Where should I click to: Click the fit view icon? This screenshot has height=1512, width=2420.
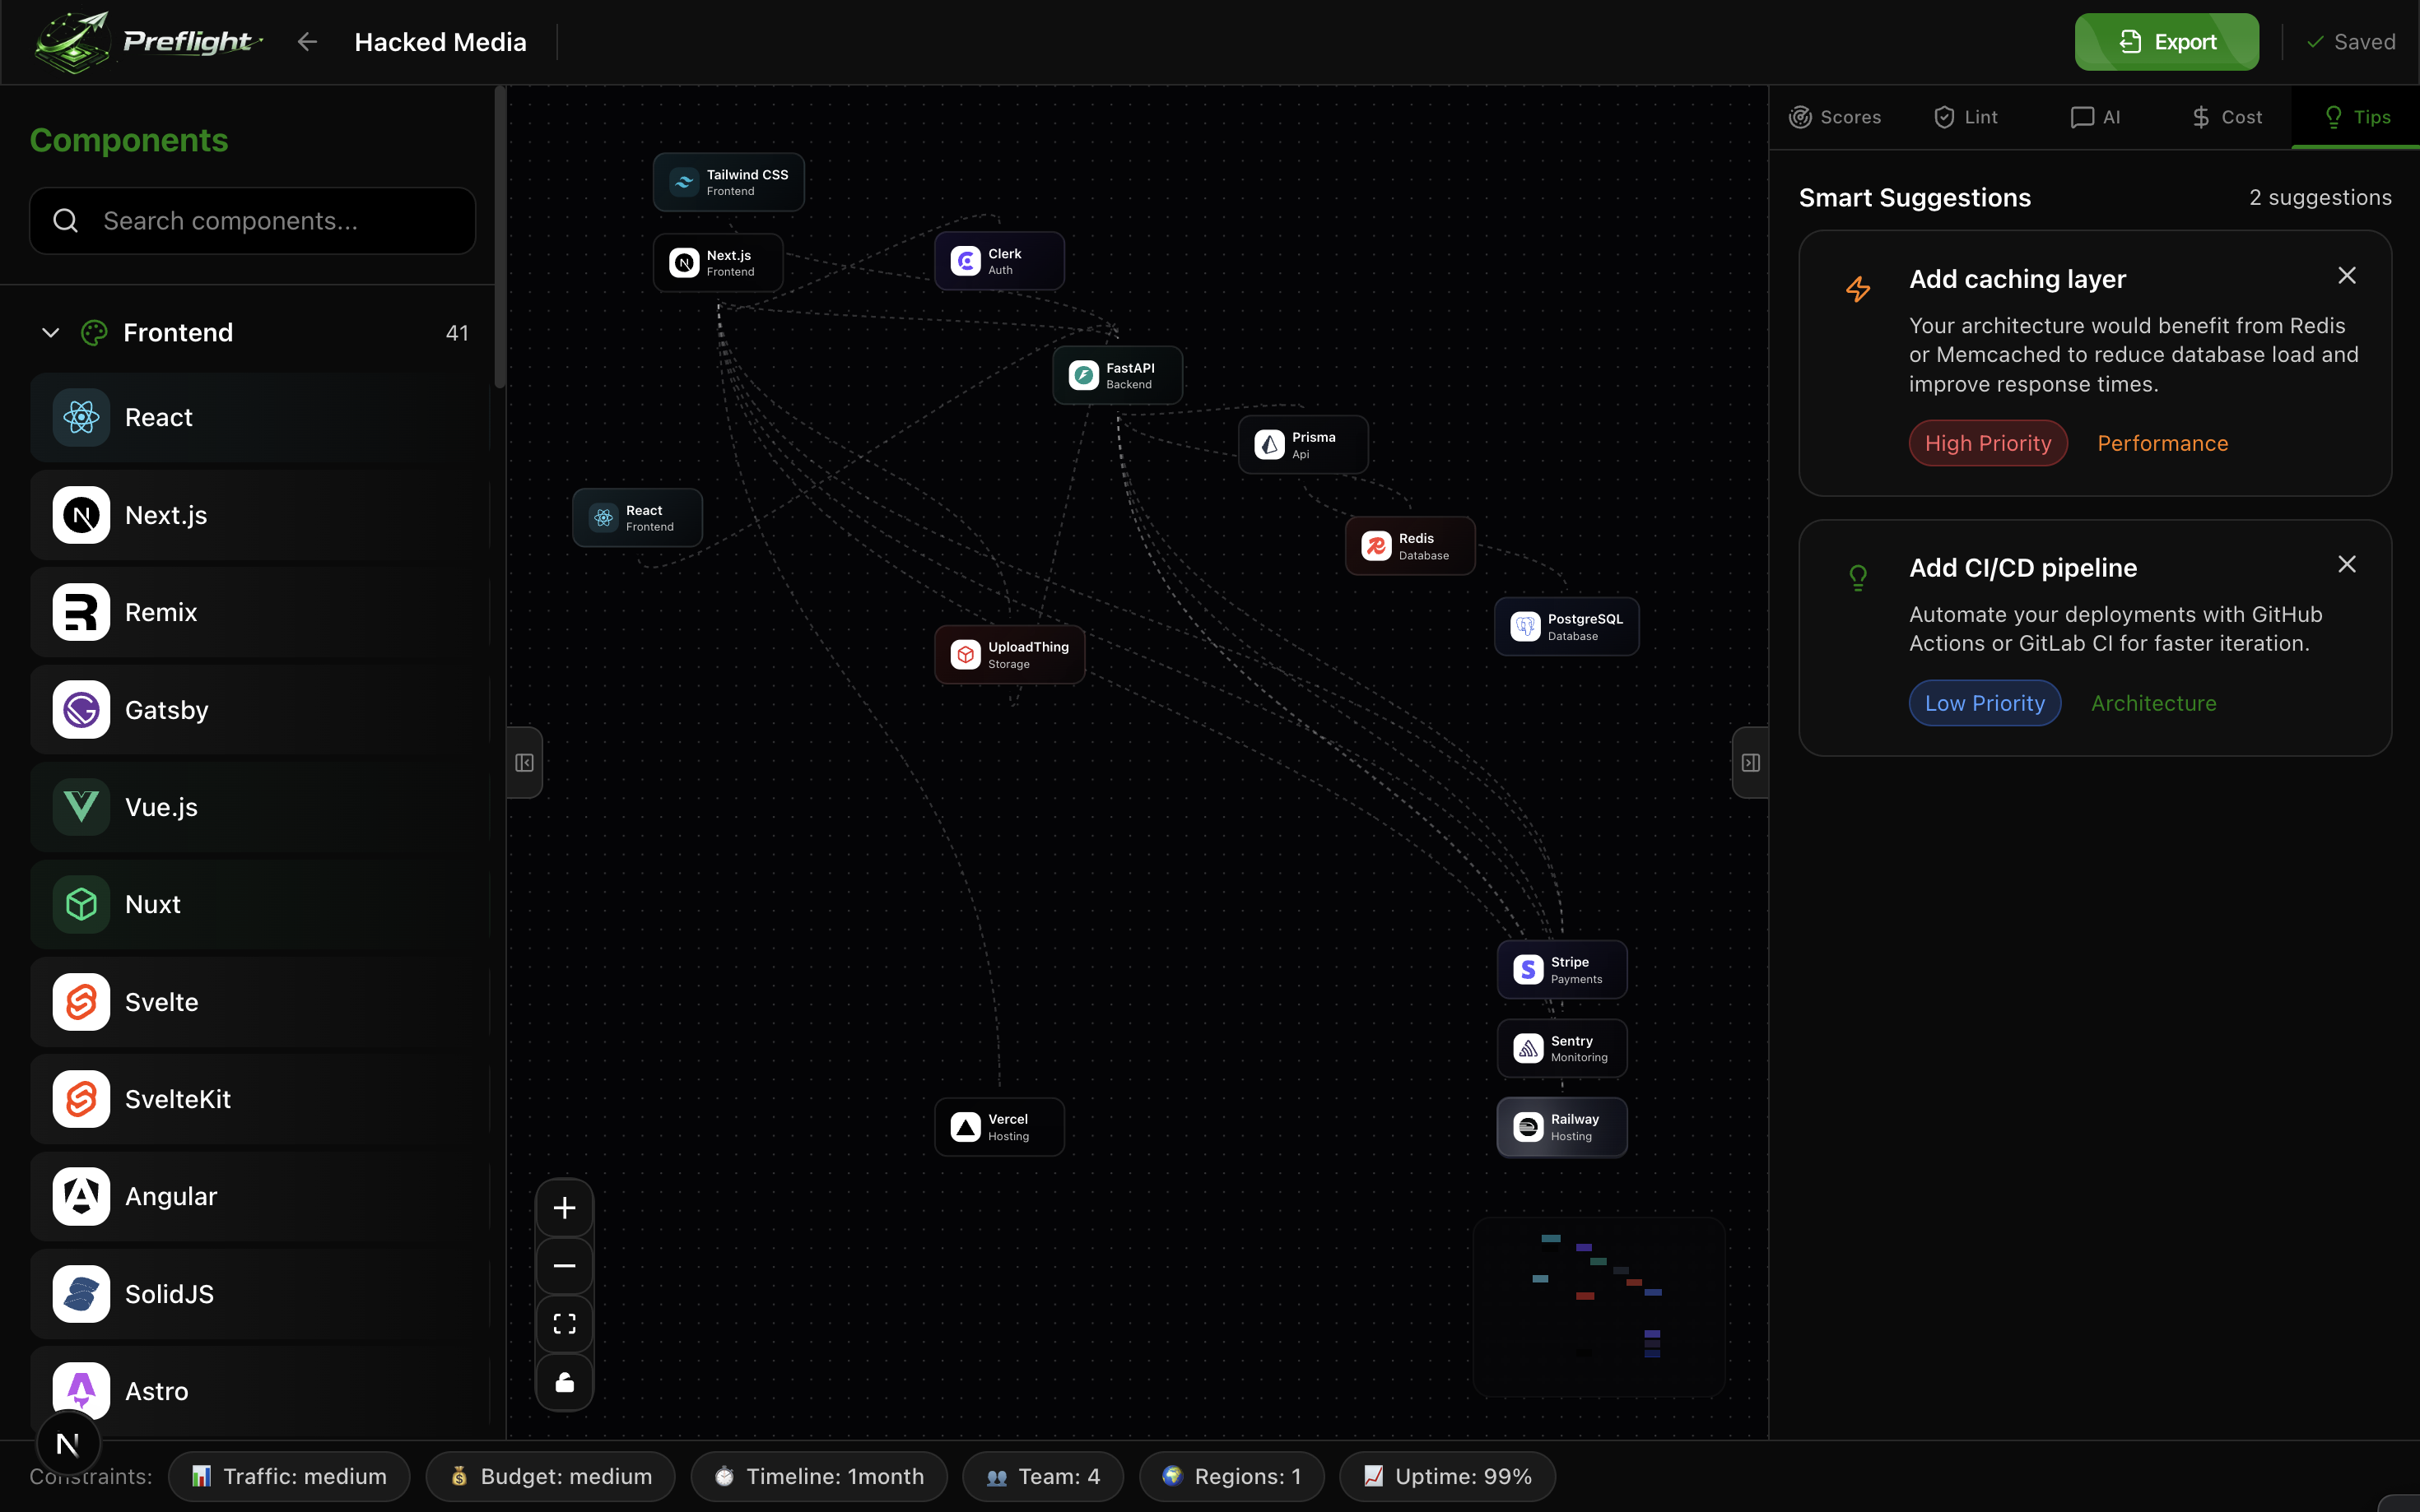pyautogui.click(x=564, y=1324)
